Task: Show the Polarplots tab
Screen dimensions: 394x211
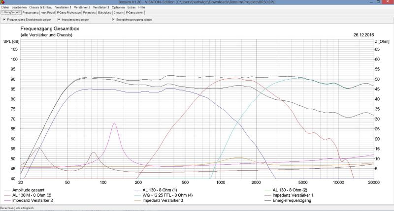Action: [x=89, y=13]
